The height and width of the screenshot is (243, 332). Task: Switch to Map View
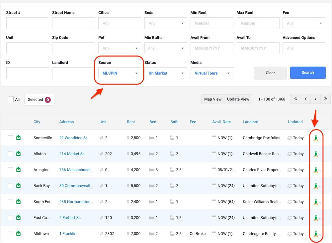click(x=213, y=99)
